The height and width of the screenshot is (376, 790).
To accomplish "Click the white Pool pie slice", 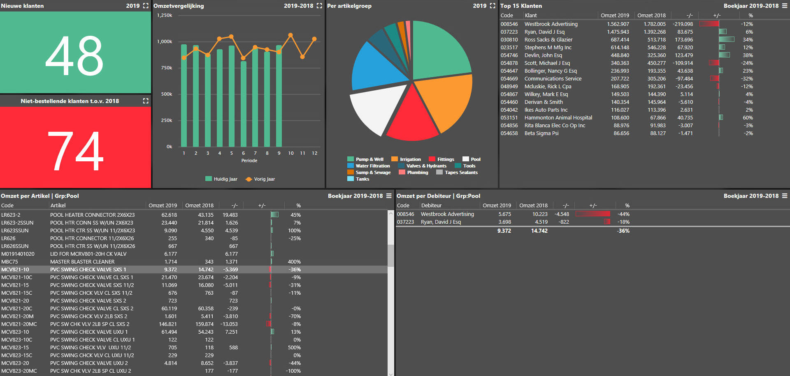I will click(x=376, y=107).
